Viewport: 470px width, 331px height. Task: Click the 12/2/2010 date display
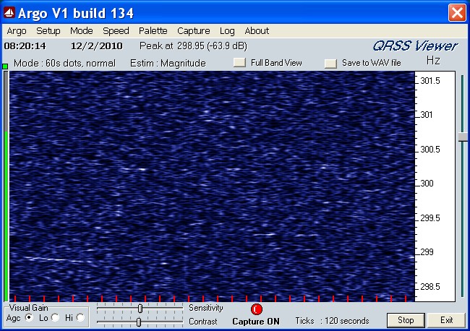tap(96, 46)
